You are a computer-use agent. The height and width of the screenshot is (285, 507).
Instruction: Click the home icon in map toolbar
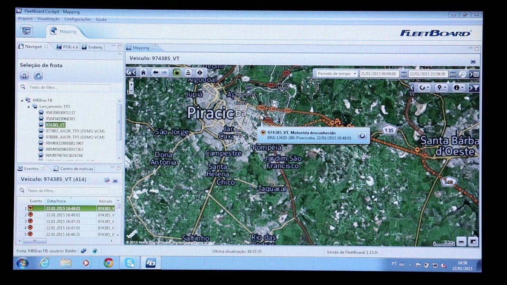(x=143, y=72)
